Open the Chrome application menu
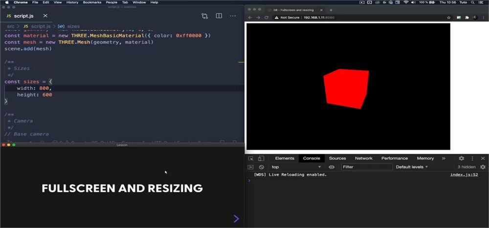The height and width of the screenshot is (228, 489). tap(21, 2)
